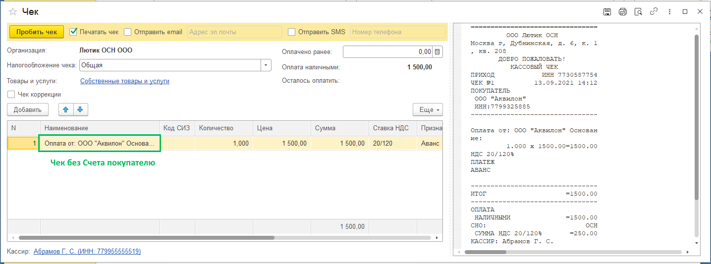
Task: Tick the Чек коррекции checkbox
Action: click(x=11, y=94)
